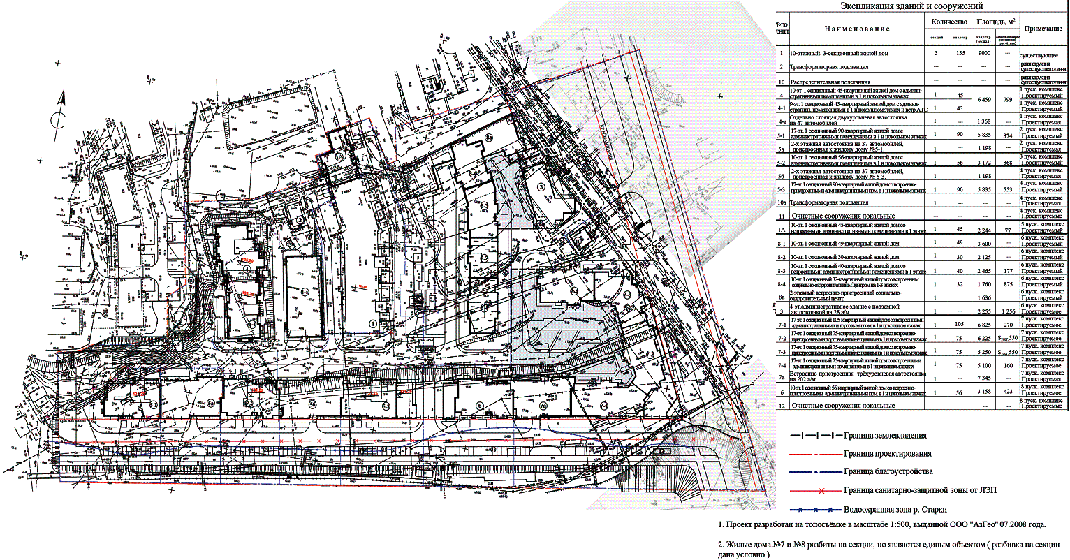Click "Распределительная подстанция" row name

830,82
